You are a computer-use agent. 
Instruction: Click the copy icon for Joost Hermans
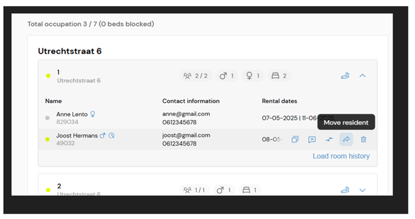coord(295,139)
